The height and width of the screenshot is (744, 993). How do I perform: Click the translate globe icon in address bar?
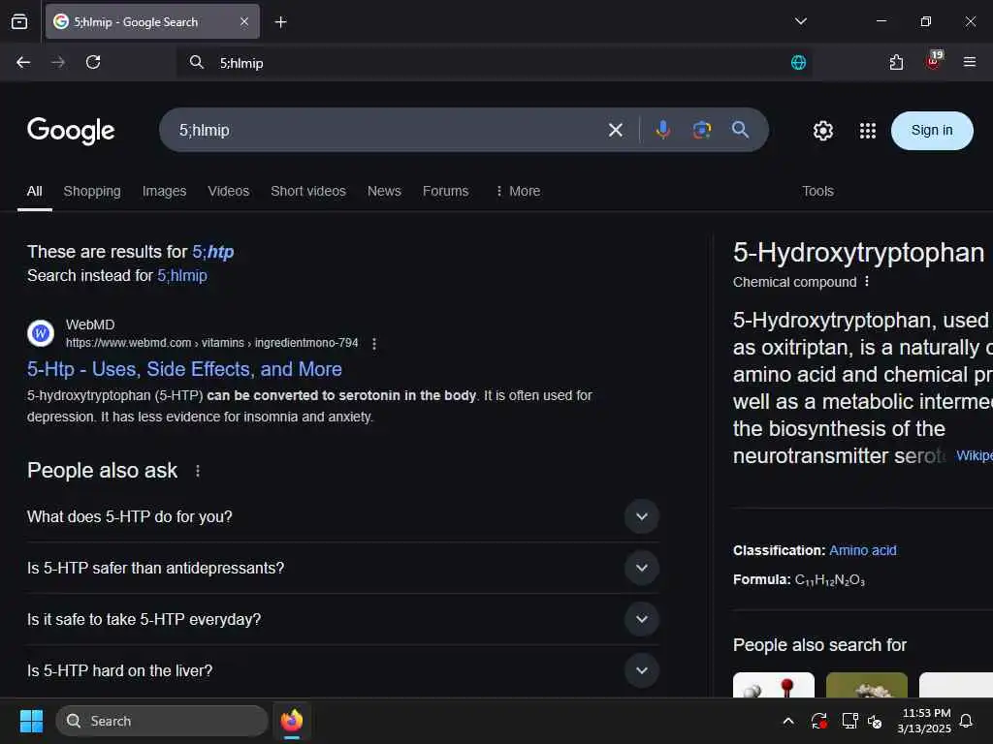coord(798,62)
